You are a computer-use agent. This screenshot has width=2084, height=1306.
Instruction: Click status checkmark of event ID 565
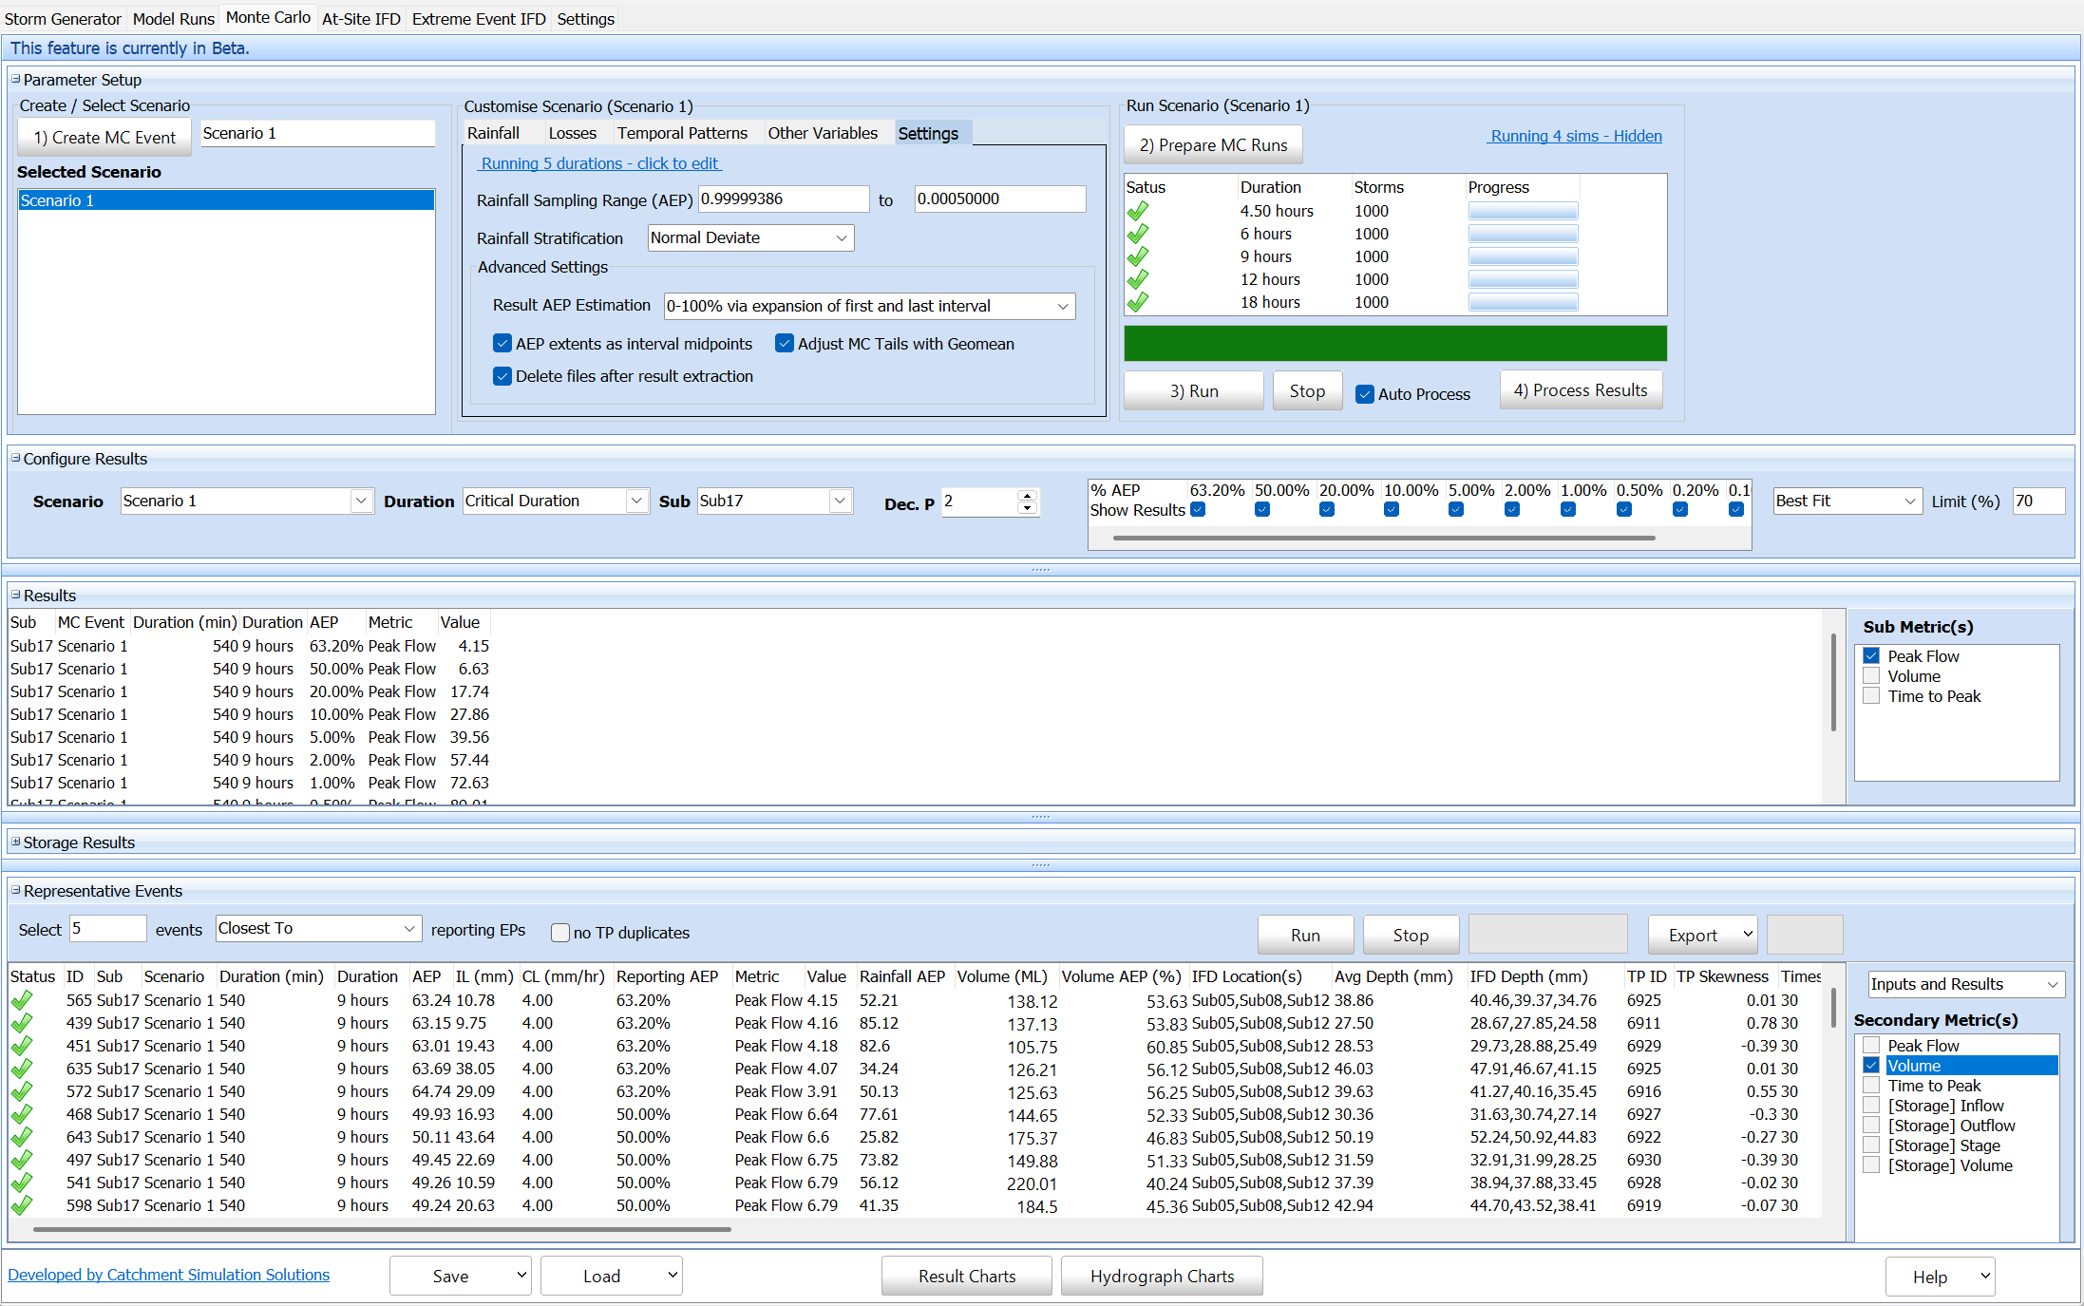[x=21, y=1000]
